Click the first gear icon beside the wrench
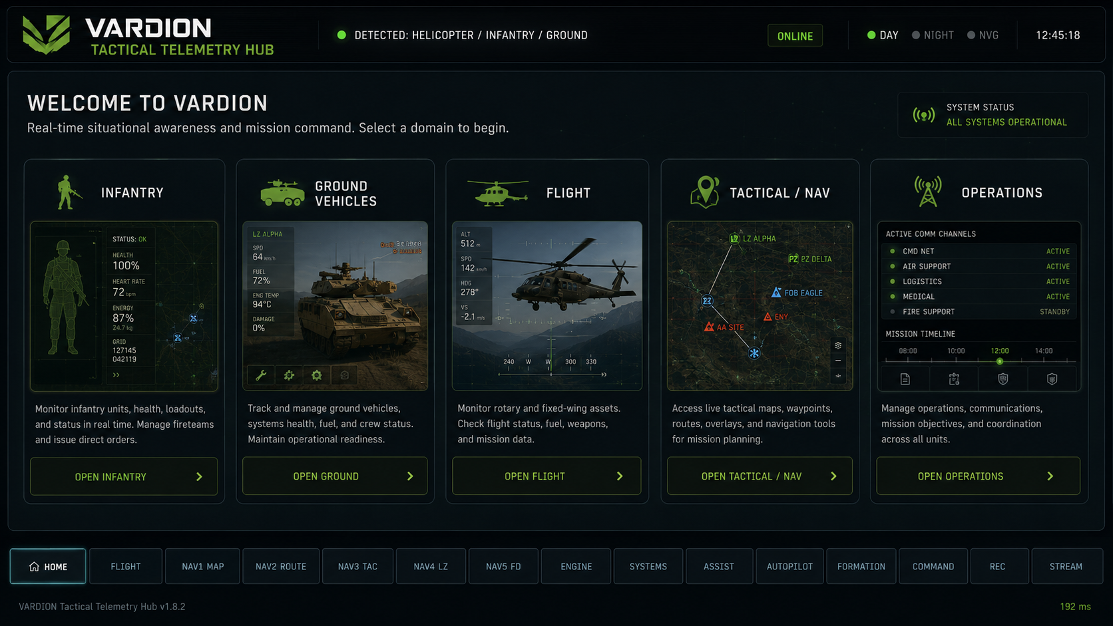The image size is (1113, 626). [x=289, y=375]
